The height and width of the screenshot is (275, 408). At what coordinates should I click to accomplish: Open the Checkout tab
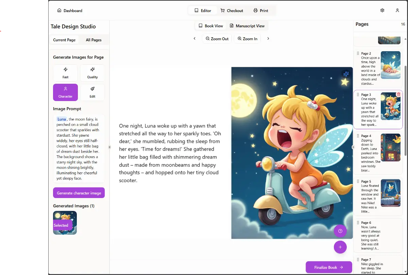pyautogui.click(x=232, y=11)
